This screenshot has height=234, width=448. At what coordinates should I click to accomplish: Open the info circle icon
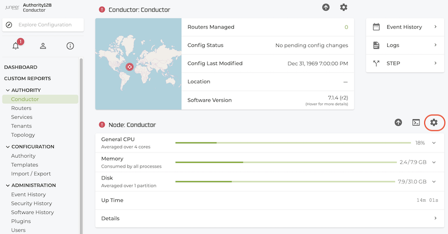pyautogui.click(x=70, y=46)
